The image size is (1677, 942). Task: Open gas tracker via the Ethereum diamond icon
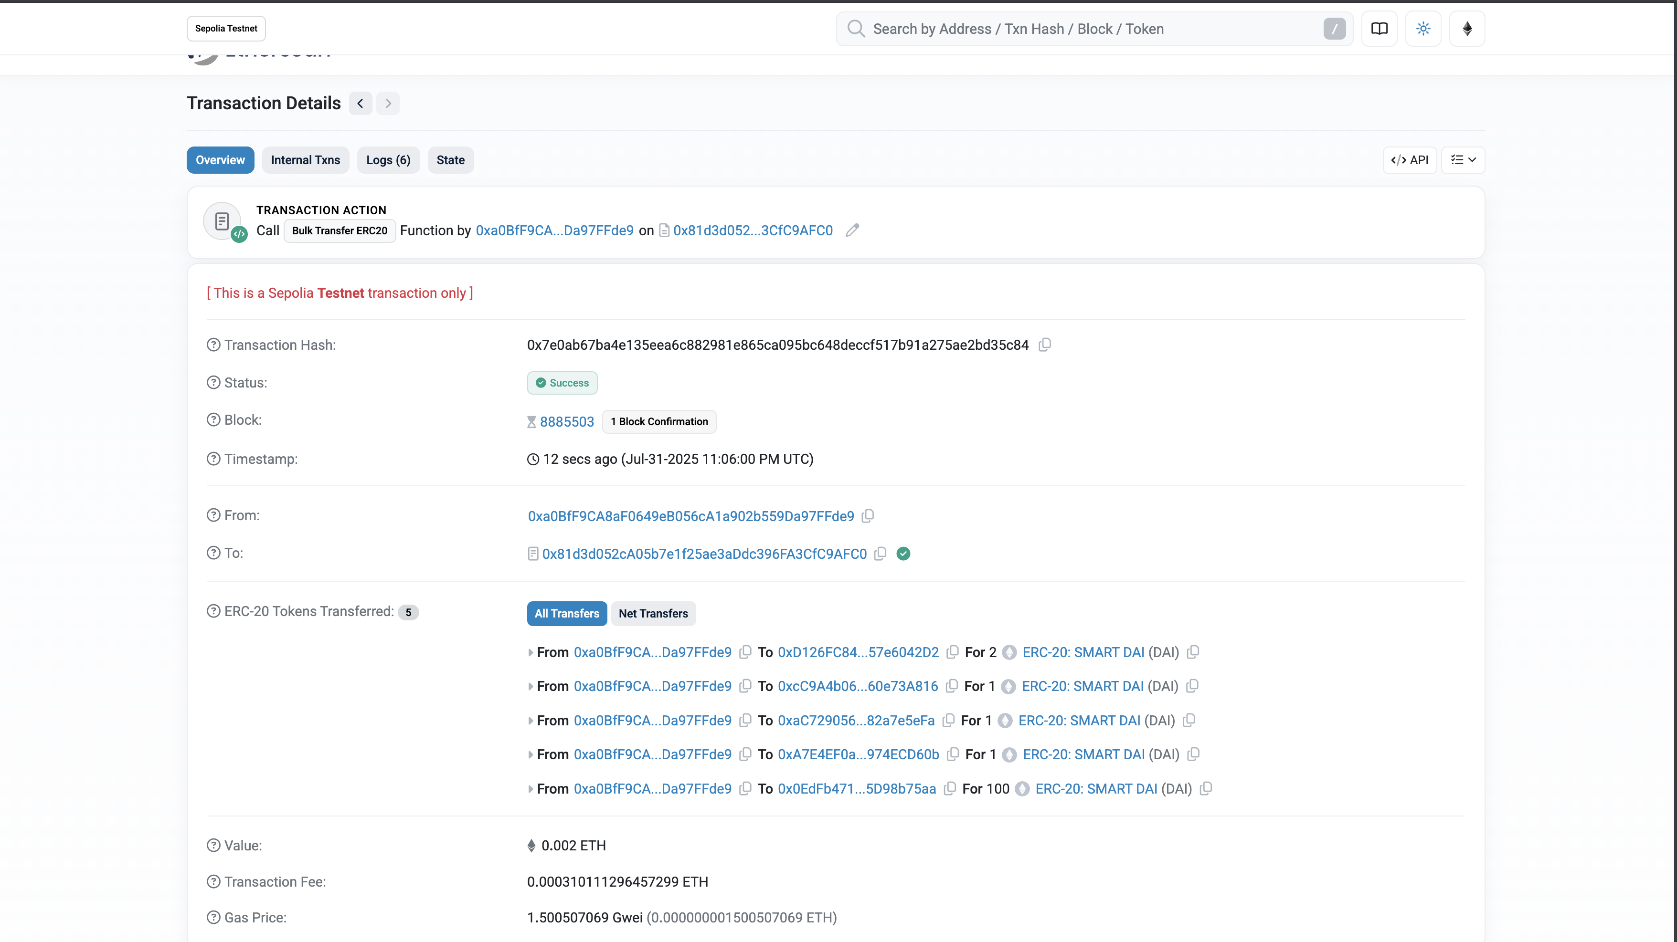pyautogui.click(x=1467, y=28)
